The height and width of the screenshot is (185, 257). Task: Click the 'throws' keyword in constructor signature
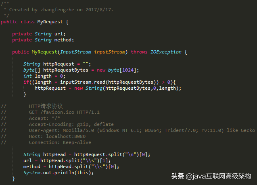tap(139, 52)
